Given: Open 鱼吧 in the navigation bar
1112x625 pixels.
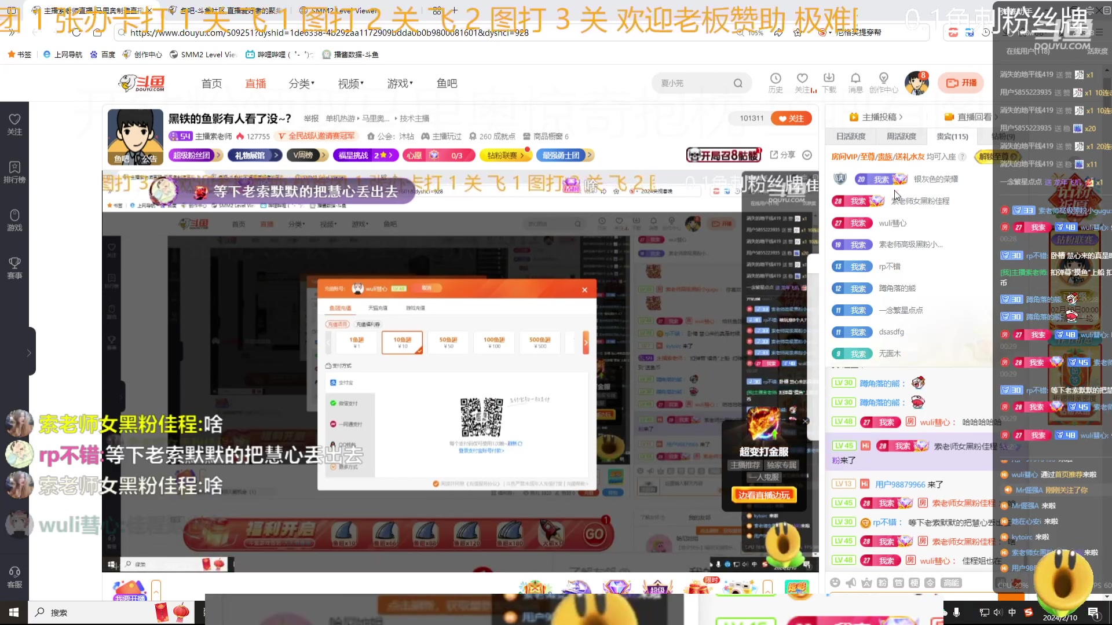Looking at the screenshot, I should click(447, 83).
